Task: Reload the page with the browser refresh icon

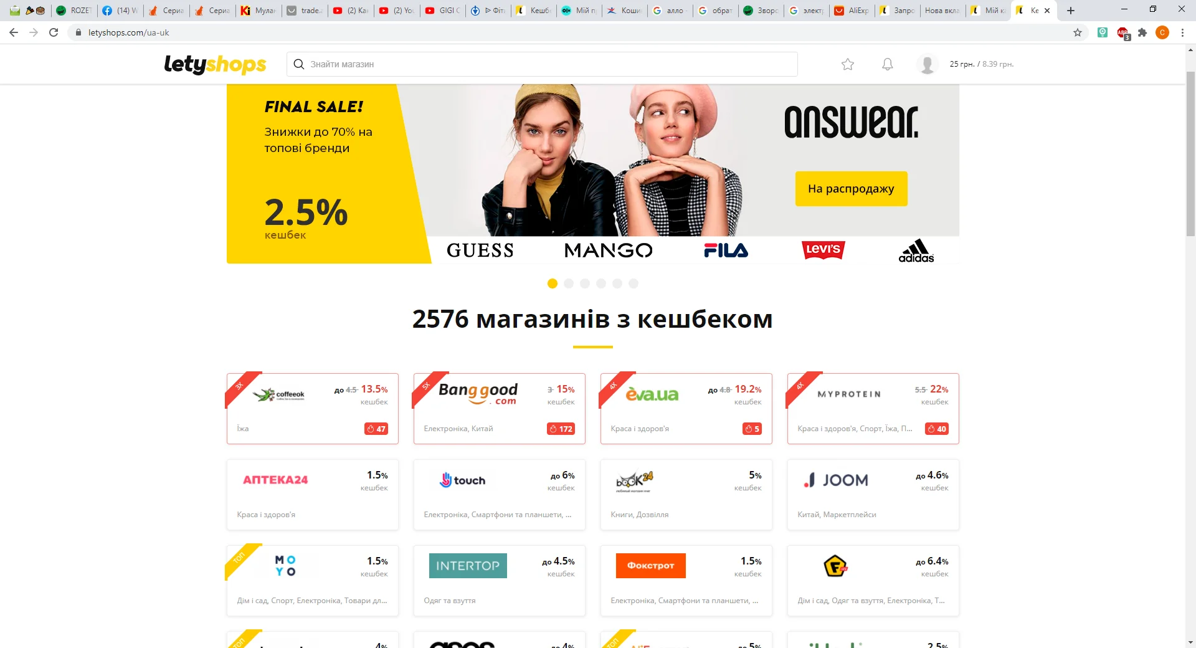Action: click(x=54, y=32)
